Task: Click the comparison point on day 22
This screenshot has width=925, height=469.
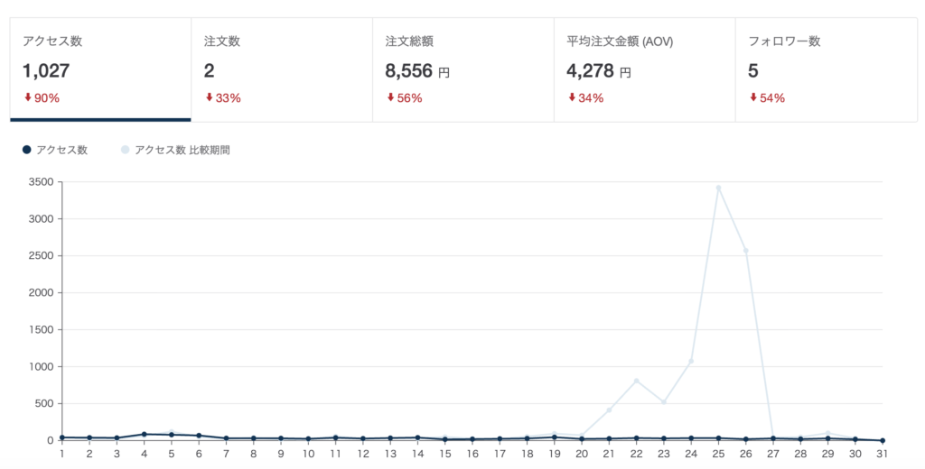Action: tap(636, 381)
